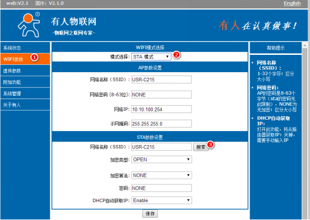Focus the AP 网络名称 SSID field
Image resolution: width=310 pixels, height=220 pixels.
tap(161, 79)
